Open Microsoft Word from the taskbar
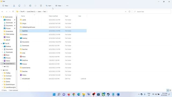 (118, 94)
